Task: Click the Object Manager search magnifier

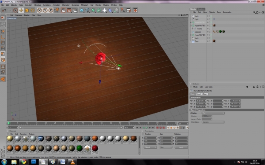Action: (x=254, y=12)
